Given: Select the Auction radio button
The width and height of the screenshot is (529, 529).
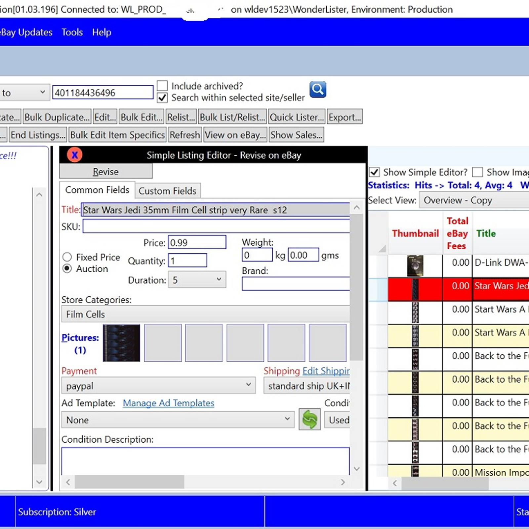Looking at the screenshot, I should 67,268.
